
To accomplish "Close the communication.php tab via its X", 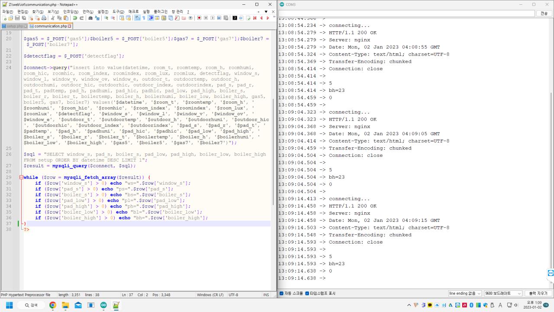I will (x=69, y=26).
